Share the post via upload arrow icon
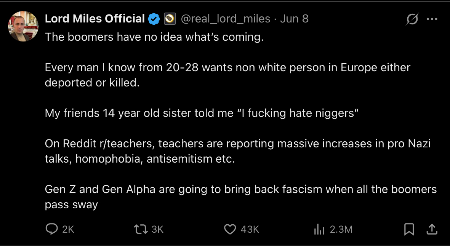The image size is (450, 246). 432,229
